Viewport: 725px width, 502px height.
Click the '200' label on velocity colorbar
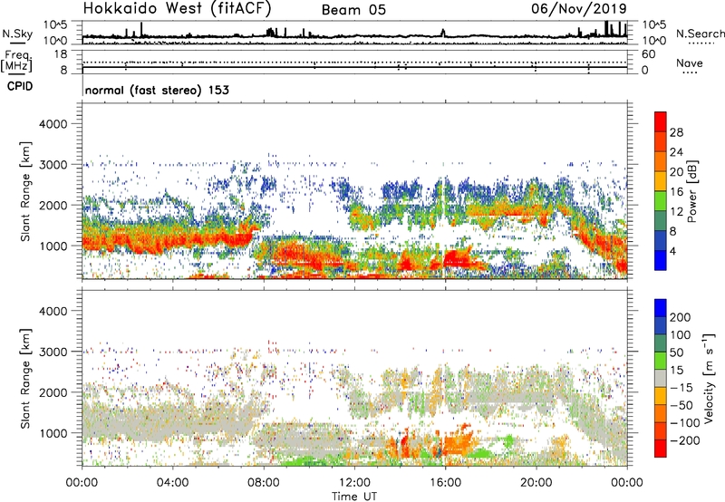click(x=681, y=317)
